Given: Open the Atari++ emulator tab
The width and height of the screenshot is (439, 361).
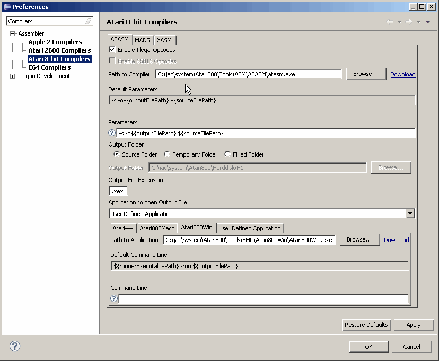Looking at the screenshot, I should point(123,228).
